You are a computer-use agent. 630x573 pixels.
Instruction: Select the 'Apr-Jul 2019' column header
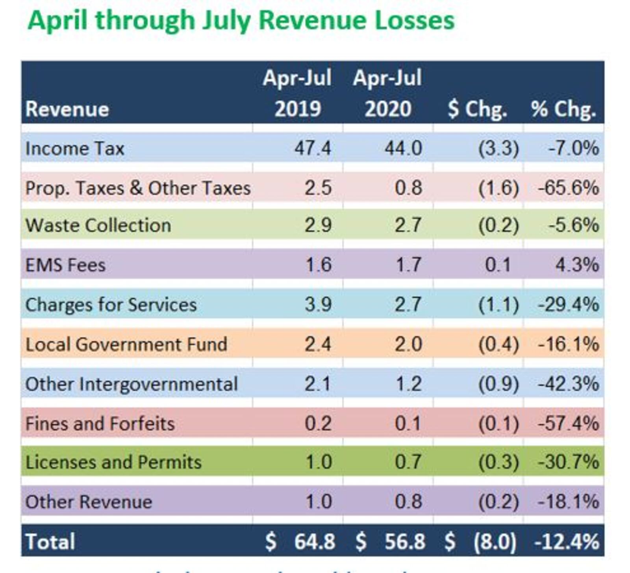click(x=297, y=93)
